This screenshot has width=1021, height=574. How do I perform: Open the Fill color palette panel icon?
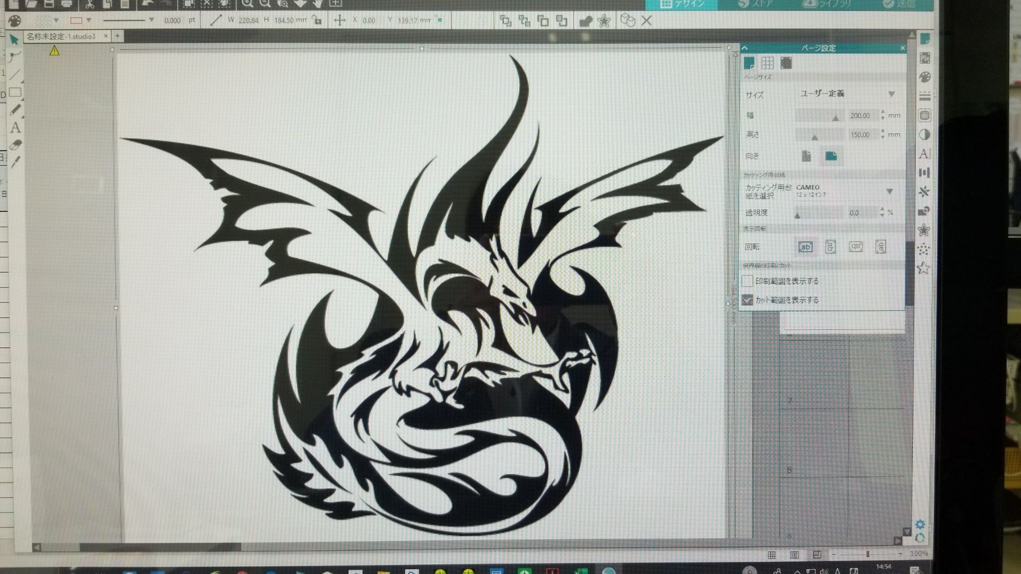point(925,78)
